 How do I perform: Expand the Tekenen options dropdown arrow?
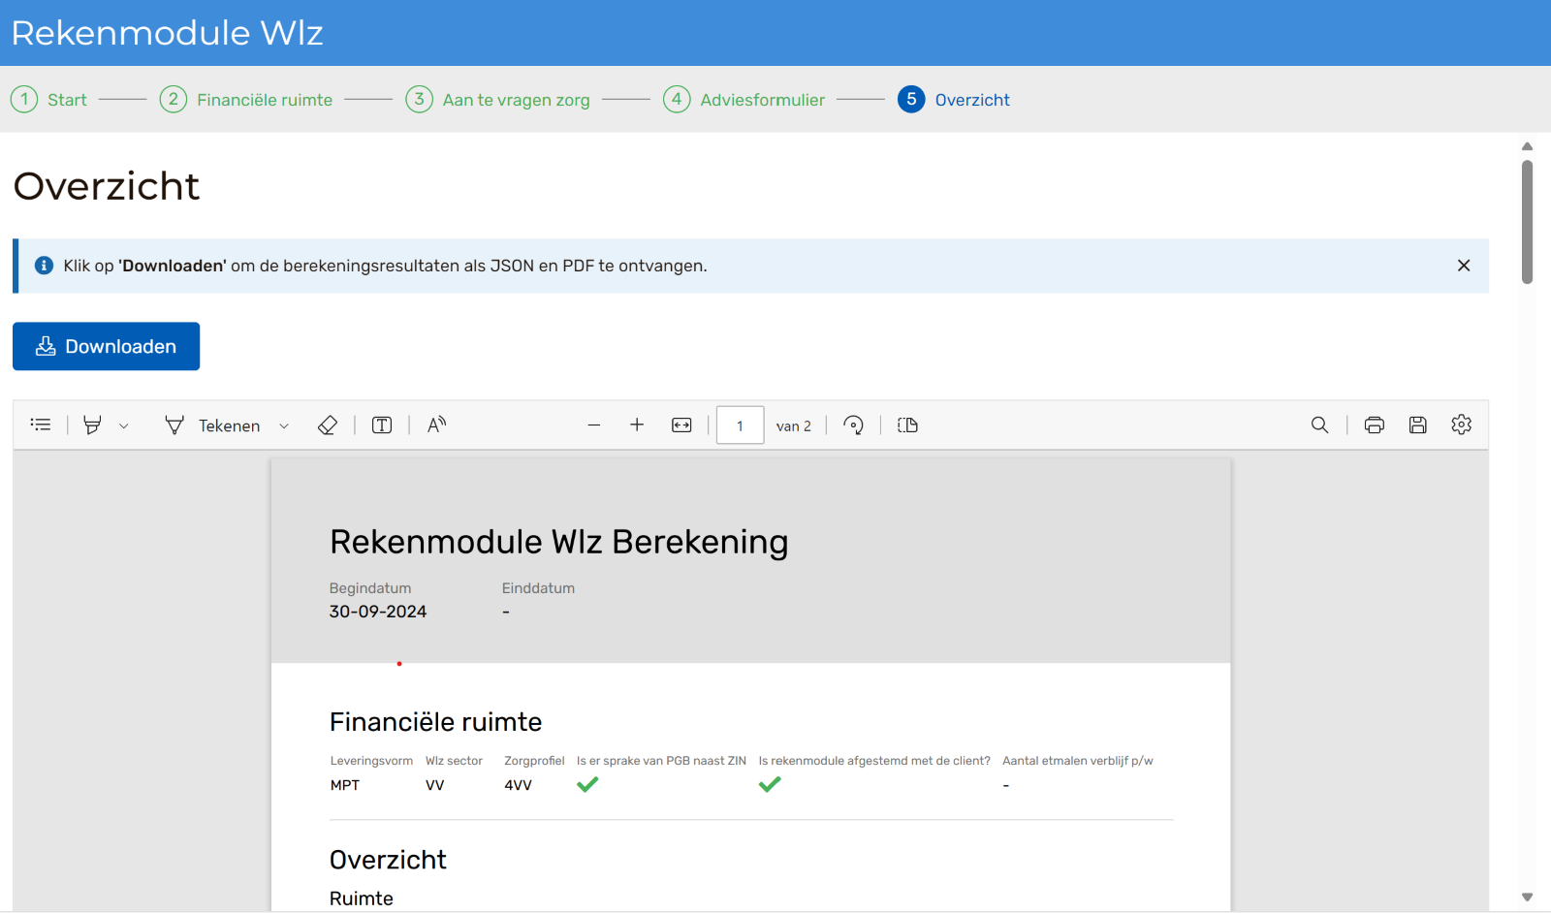(284, 425)
